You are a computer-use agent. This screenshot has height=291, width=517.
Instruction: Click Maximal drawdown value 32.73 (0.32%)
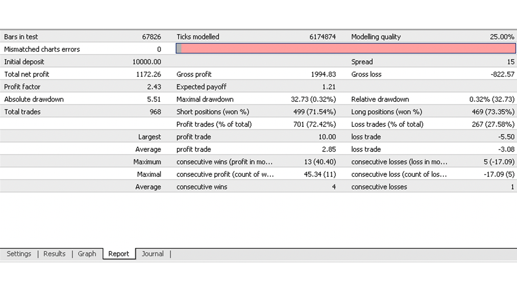313,99
